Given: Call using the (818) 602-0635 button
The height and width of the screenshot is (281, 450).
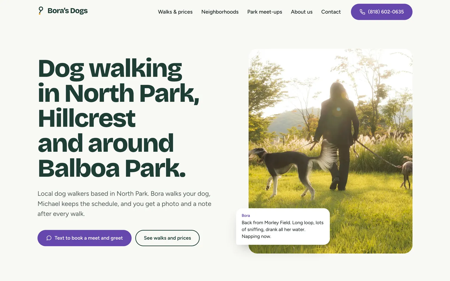Looking at the screenshot, I should [382, 12].
